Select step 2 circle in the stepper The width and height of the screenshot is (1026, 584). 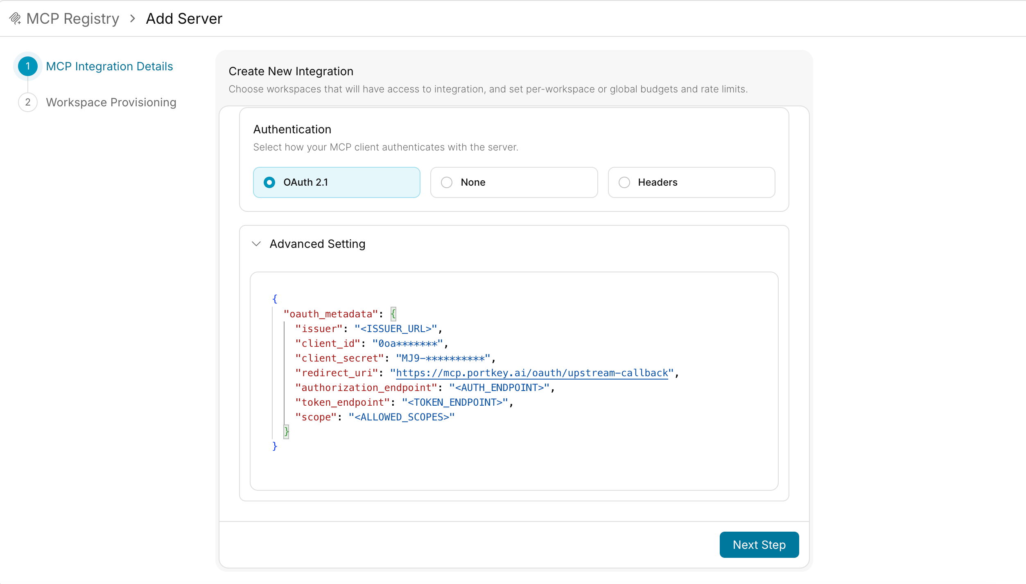(28, 102)
